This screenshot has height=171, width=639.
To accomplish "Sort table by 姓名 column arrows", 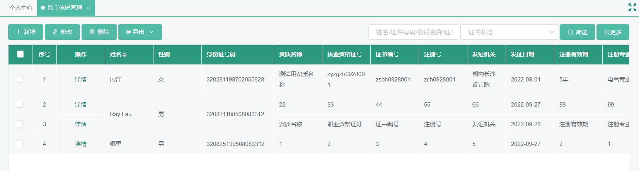I will (x=124, y=55).
